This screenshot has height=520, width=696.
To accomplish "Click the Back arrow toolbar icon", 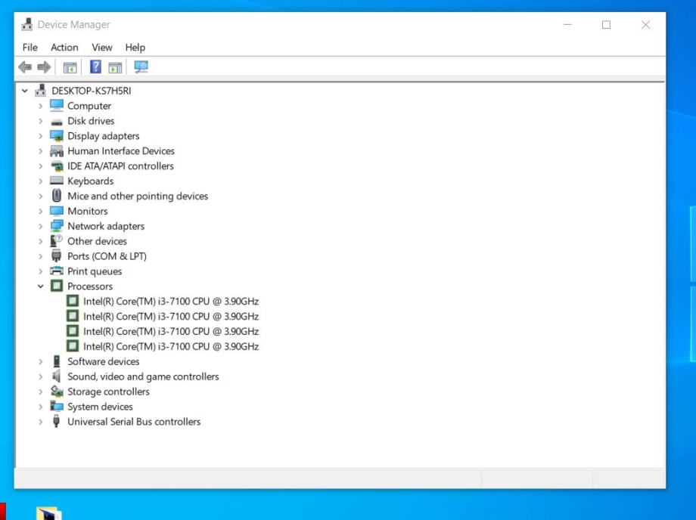I will 25,67.
